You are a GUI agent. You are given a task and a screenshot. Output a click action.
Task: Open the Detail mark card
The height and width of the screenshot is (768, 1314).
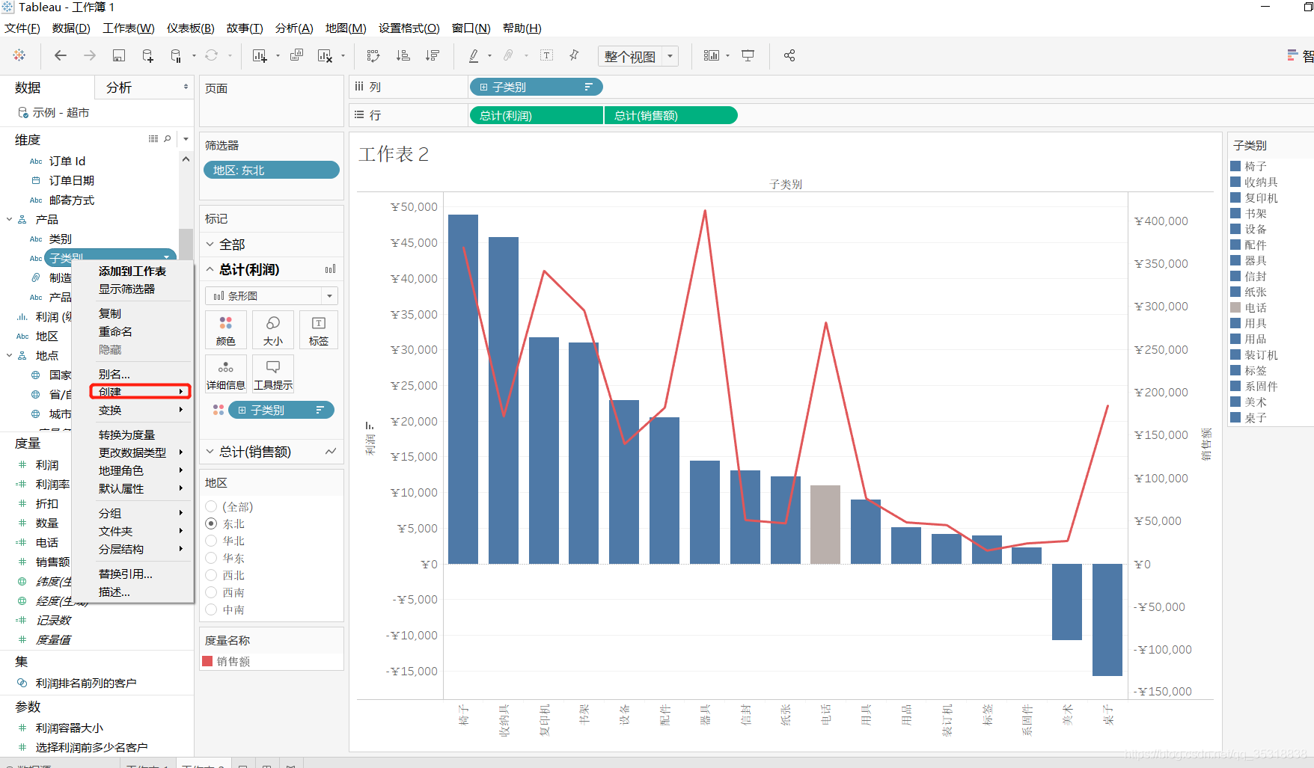(226, 374)
